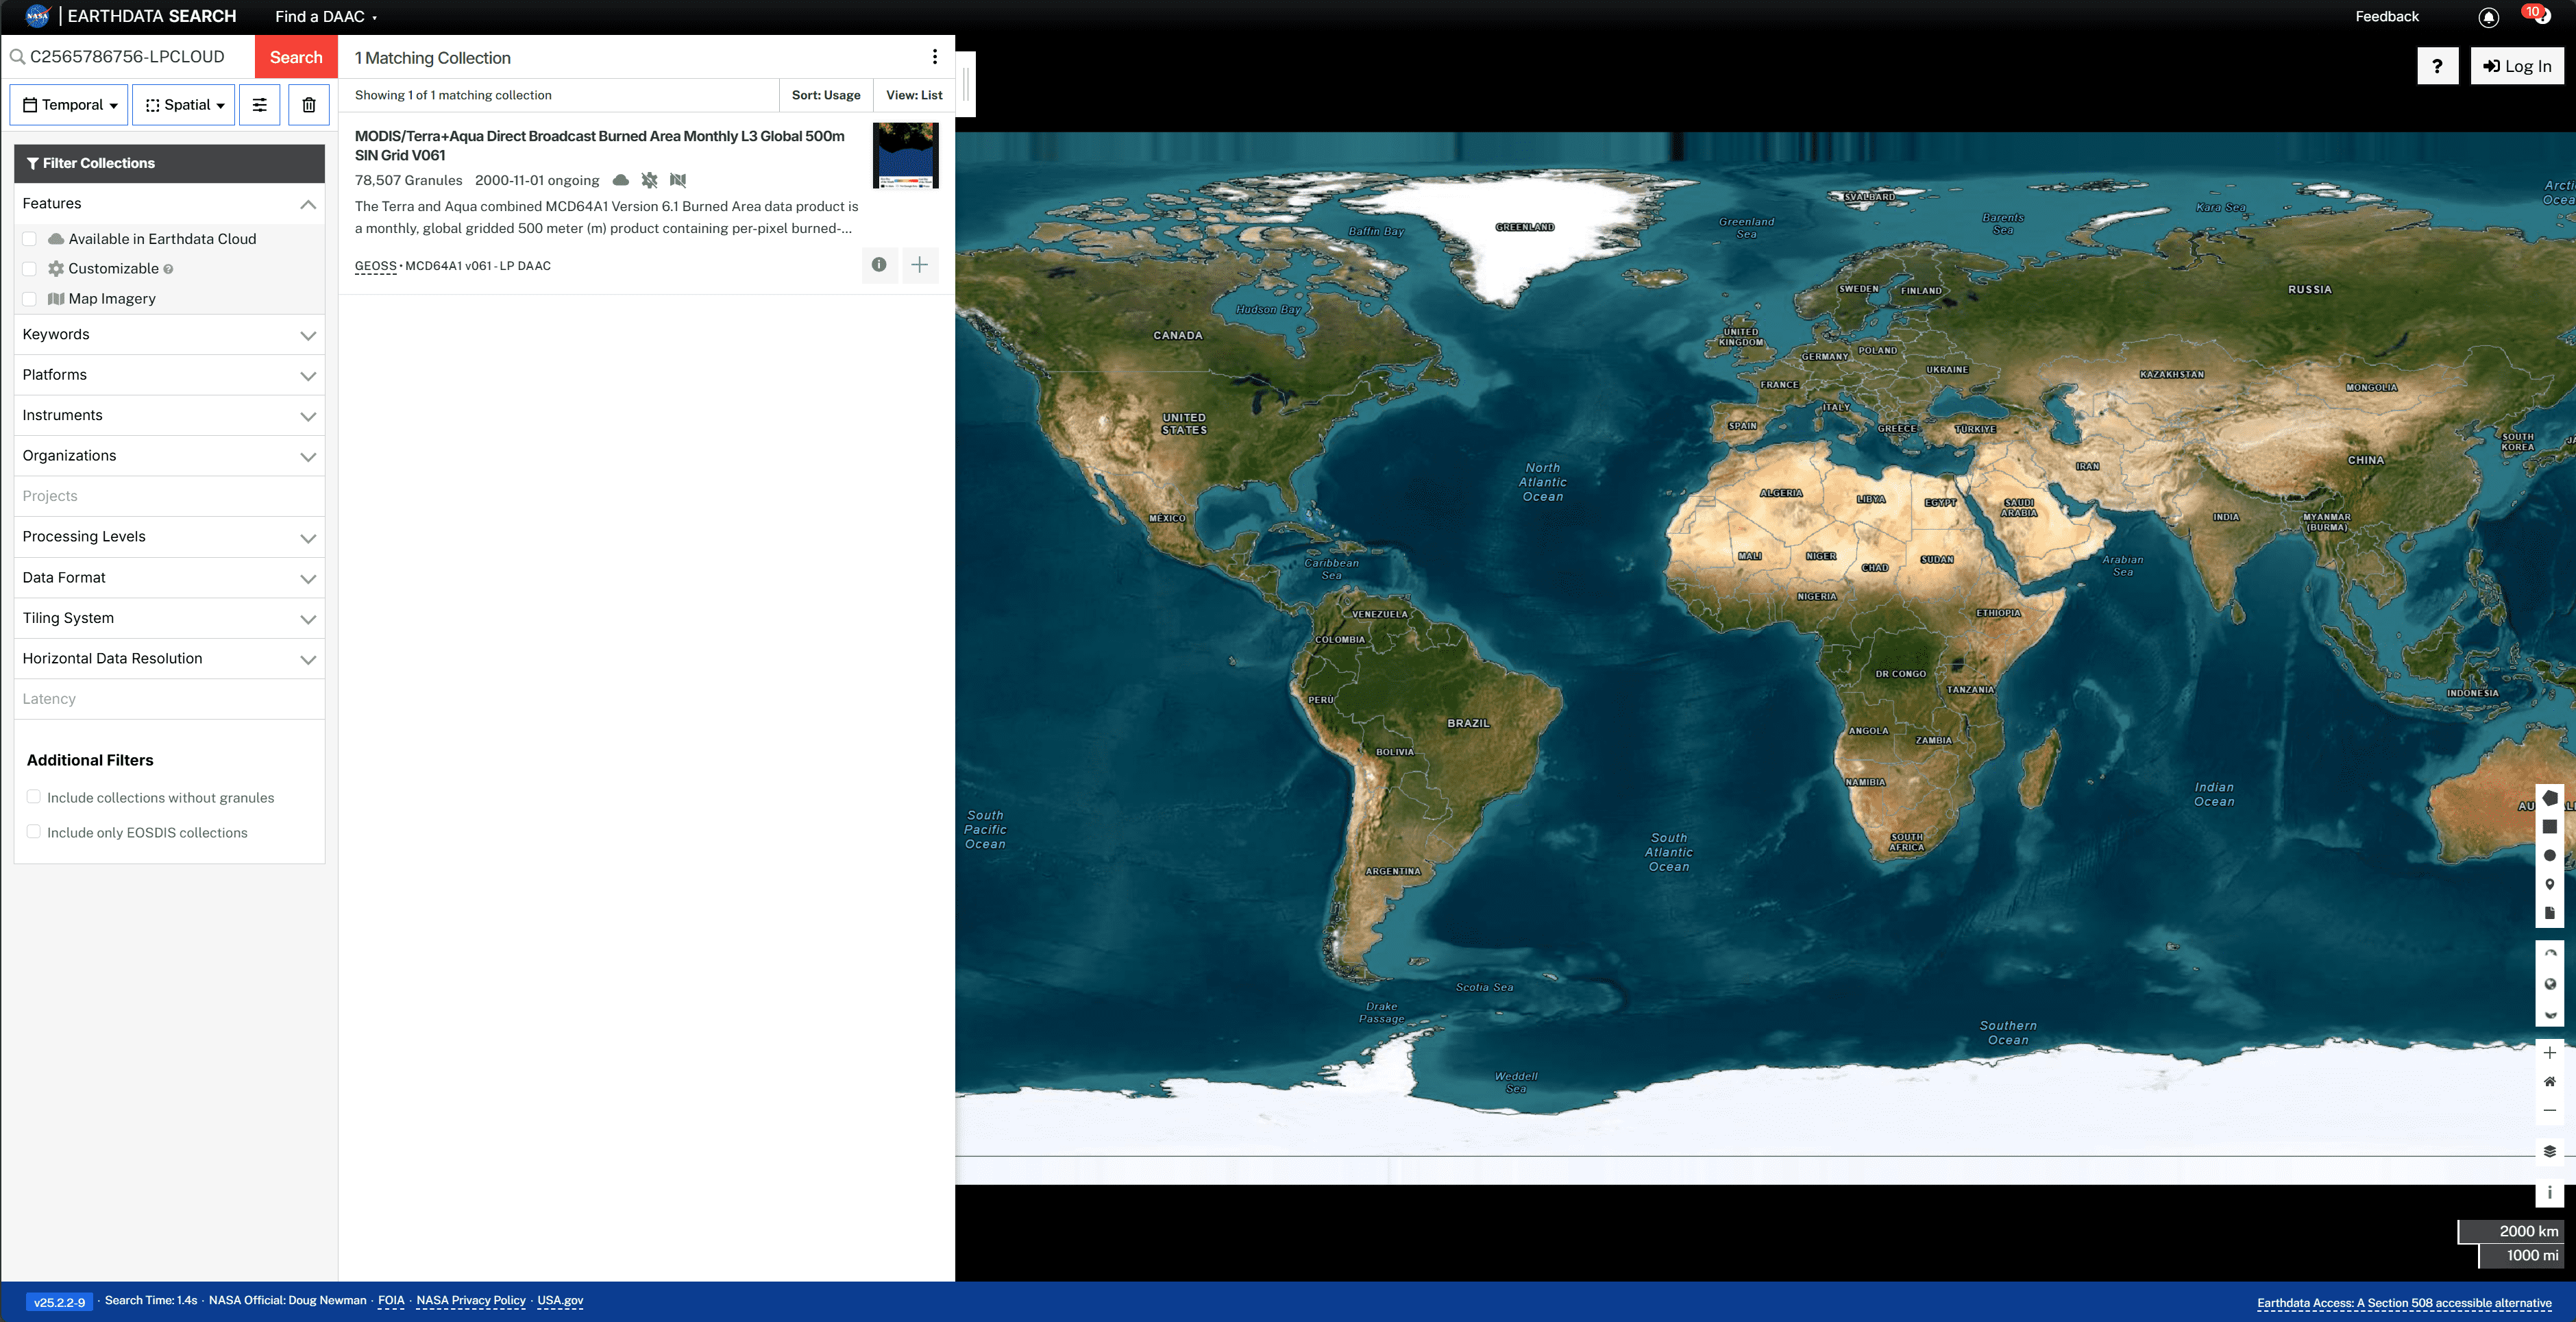Select the rectangle spatial drawing tool
Image resolution: width=2576 pixels, height=1322 pixels.
point(2549,827)
